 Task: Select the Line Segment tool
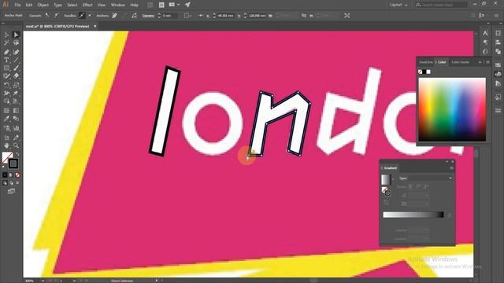pyautogui.click(x=16, y=60)
